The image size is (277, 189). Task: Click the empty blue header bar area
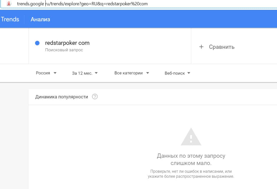point(163,19)
